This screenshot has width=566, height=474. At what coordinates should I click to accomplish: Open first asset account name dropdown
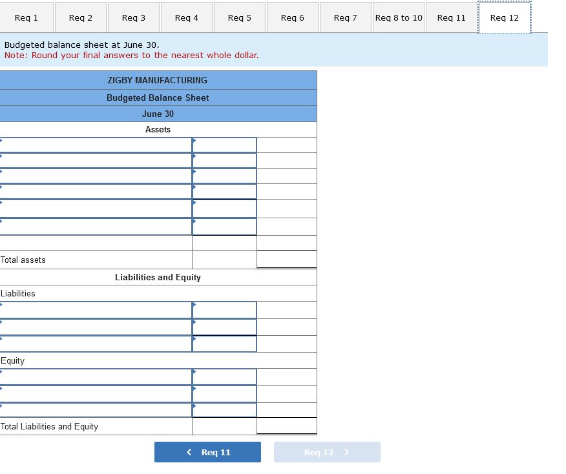tap(96, 145)
